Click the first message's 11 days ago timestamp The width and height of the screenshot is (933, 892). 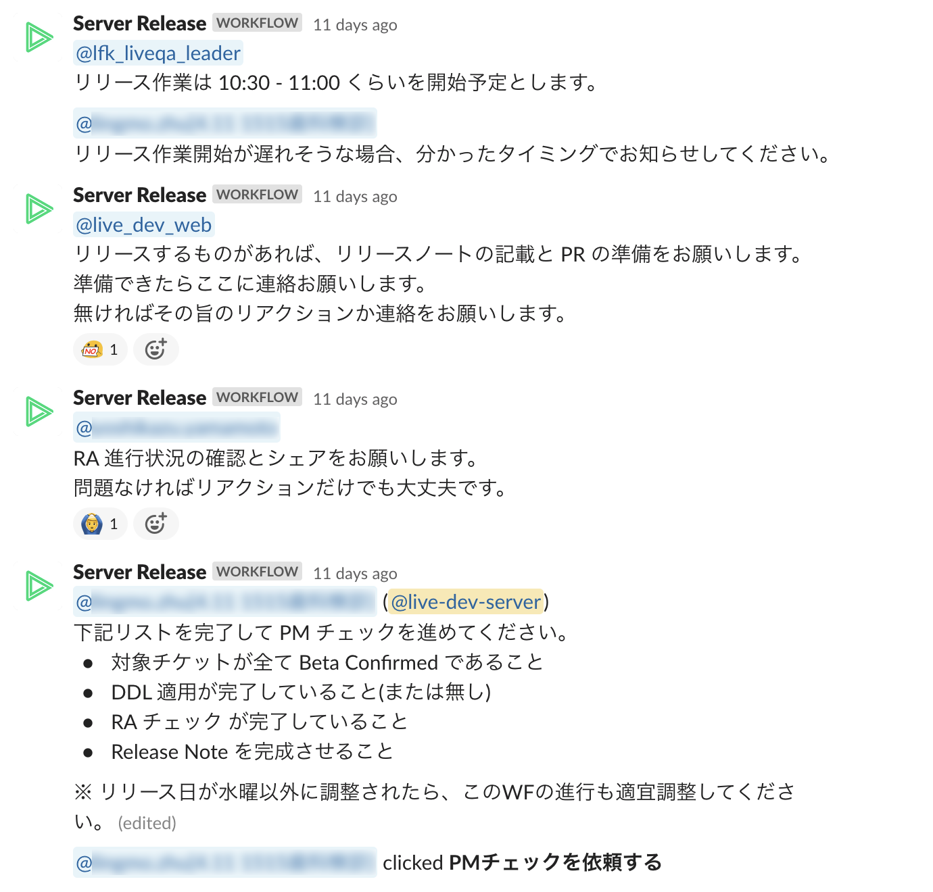pos(355,25)
